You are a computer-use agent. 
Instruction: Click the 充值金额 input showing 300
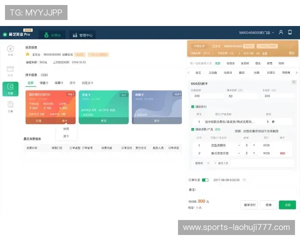tap(207, 96)
